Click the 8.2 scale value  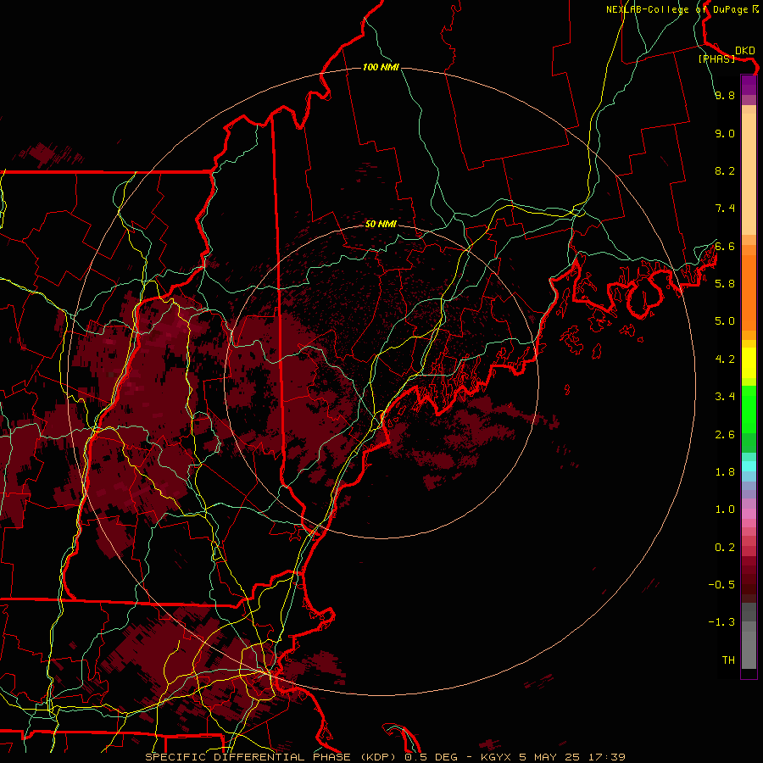click(x=725, y=170)
